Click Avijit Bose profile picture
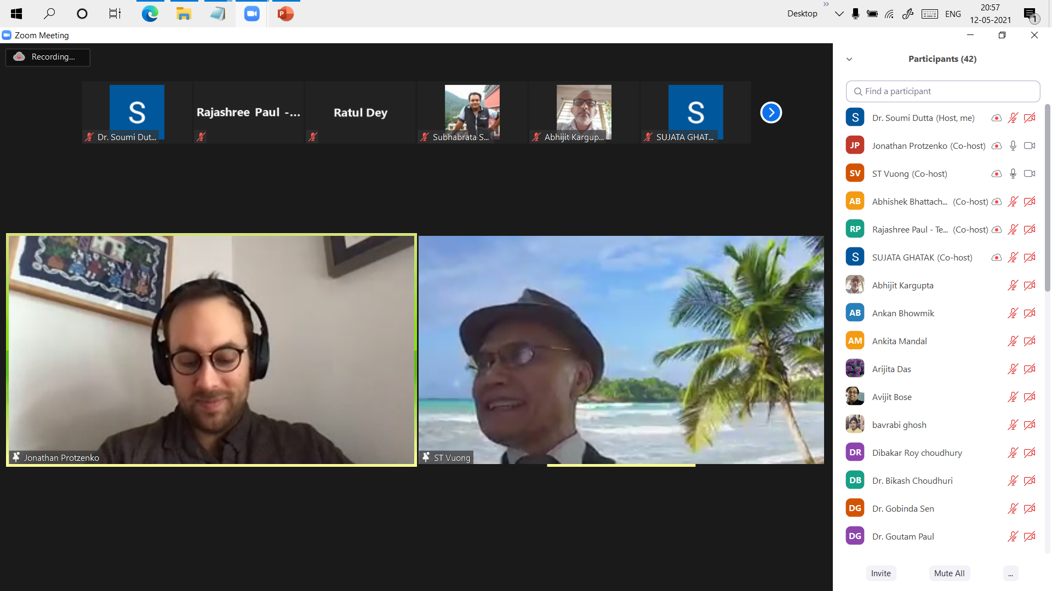Viewport: 1052px width, 591px height. 855,397
